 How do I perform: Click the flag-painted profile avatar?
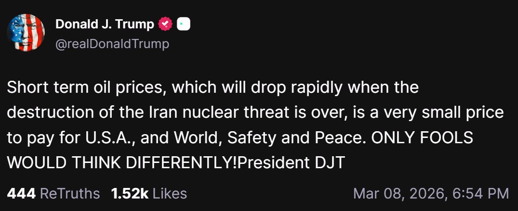coord(27,33)
